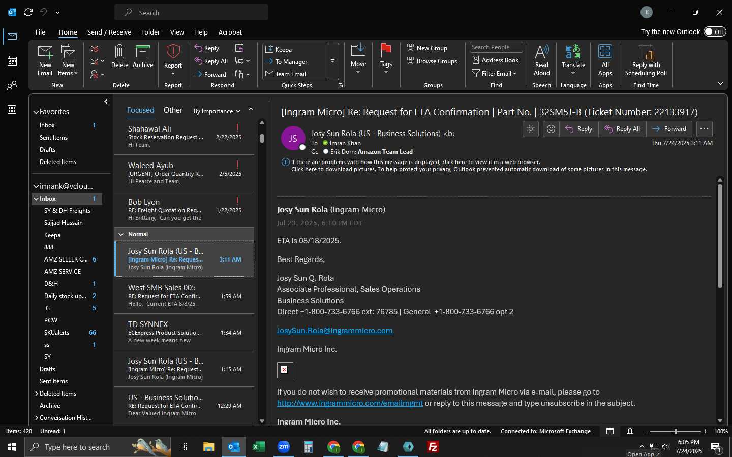Click Reply All in the ribbon

click(x=211, y=61)
